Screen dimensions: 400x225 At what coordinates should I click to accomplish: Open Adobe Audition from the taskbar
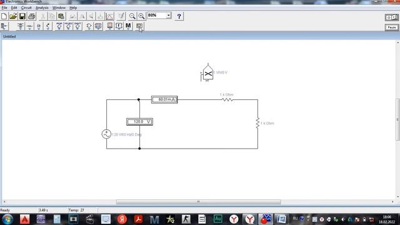pyautogui.click(x=218, y=219)
